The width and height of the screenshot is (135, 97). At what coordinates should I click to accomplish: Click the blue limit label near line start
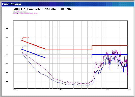pos(26,46)
